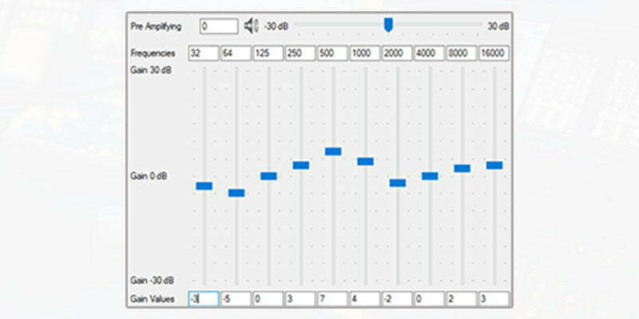Screen dimensions: 639x319
Task: Click the 64 Hz band slider handle
Action: coord(236,193)
